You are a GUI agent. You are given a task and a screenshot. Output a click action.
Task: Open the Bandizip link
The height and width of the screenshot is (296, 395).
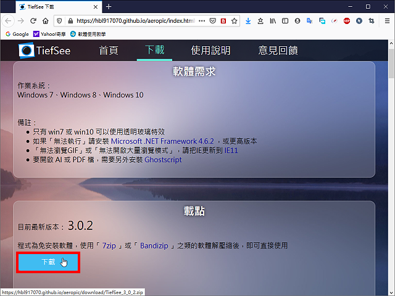(x=154, y=245)
